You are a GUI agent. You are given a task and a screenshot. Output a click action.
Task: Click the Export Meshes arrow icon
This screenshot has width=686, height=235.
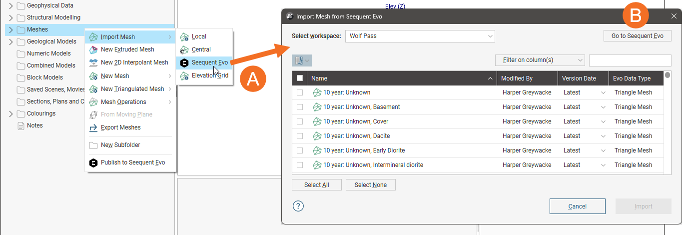[93, 127]
